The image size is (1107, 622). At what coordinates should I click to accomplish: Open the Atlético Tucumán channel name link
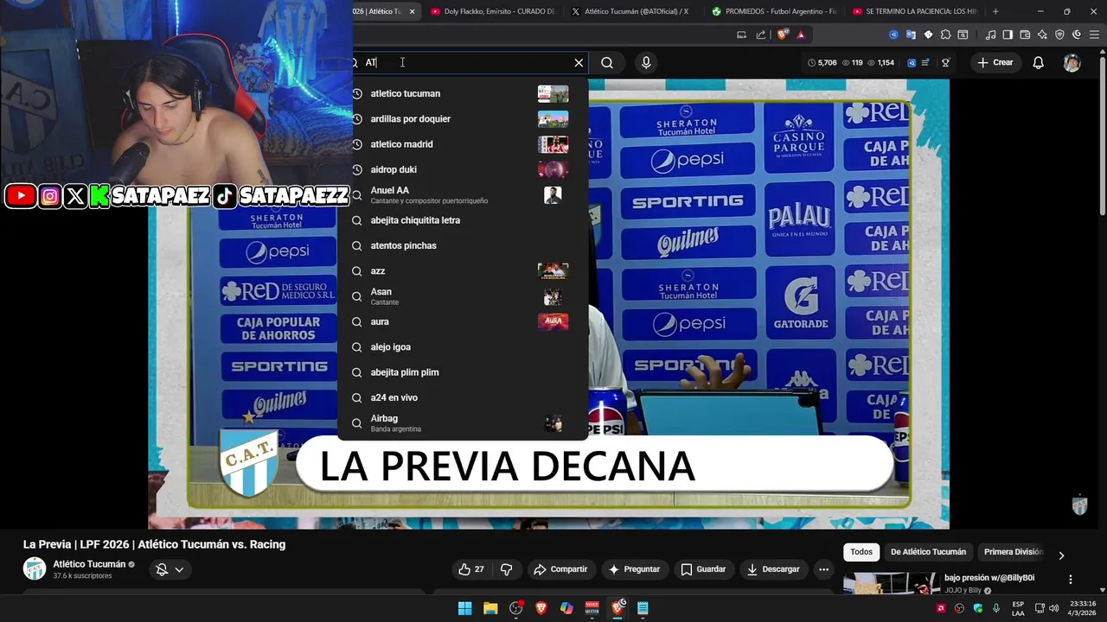point(89,564)
